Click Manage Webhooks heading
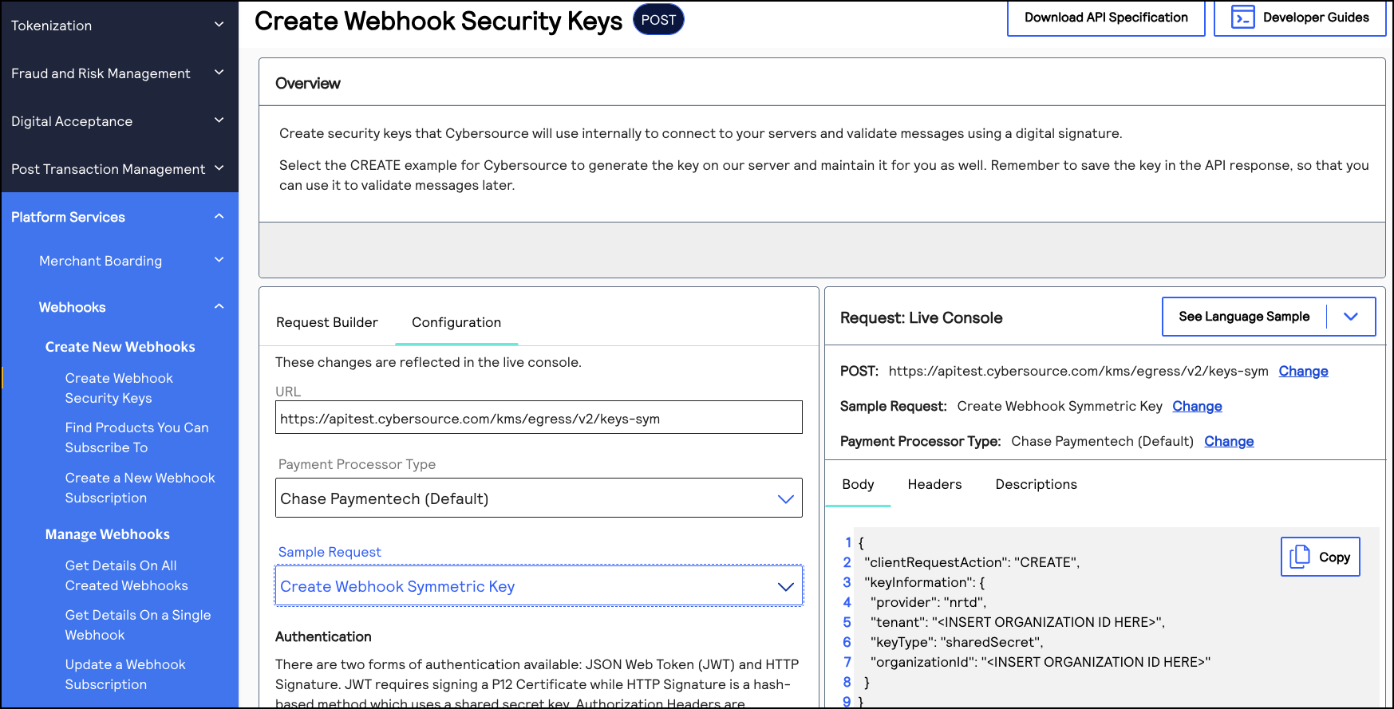The image size is (1394, 709). pos(108,534)
